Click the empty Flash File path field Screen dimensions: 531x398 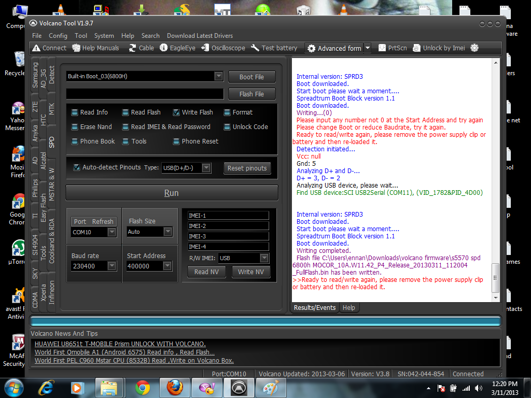click(145, 94)
